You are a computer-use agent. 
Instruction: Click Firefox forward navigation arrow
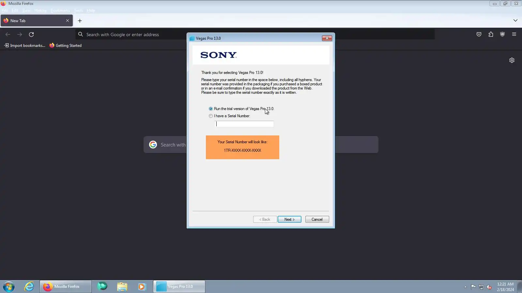20,35
